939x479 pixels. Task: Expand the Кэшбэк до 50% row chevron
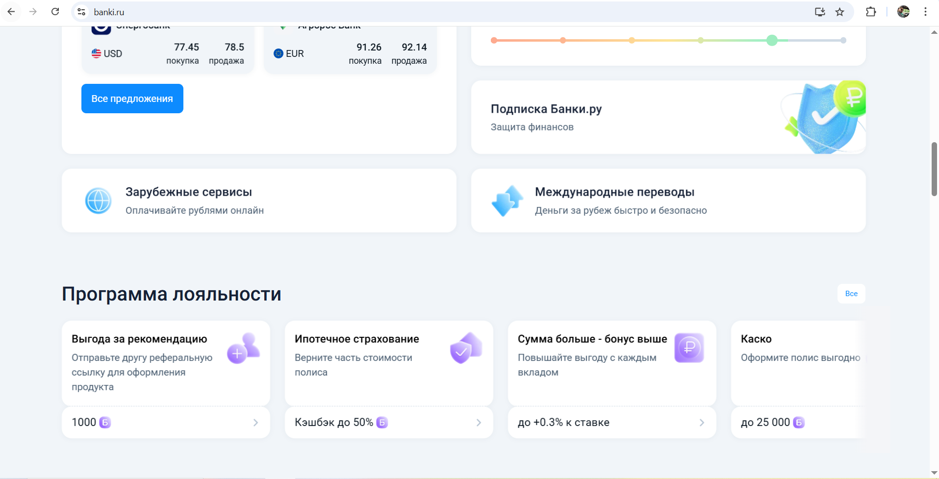479,423
